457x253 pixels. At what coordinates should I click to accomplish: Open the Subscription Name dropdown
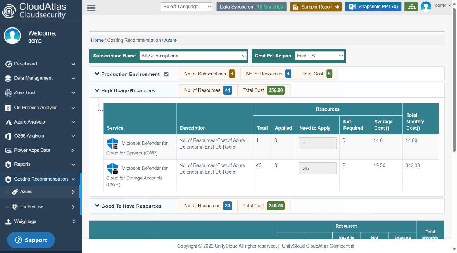pyautogui.click(x=193, y=56)
